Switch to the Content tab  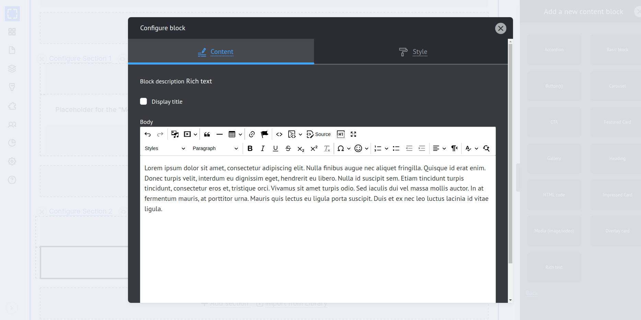(221, 52)
